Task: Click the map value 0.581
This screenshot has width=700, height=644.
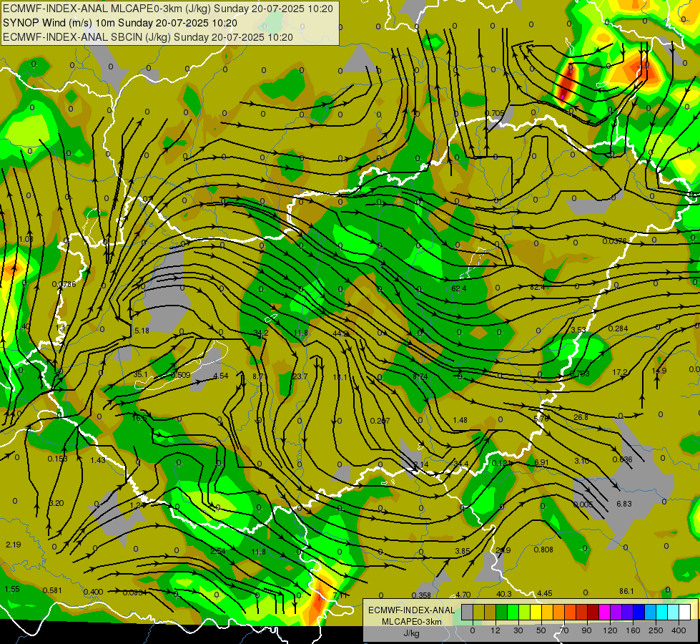Action: [x=52, y=590]
